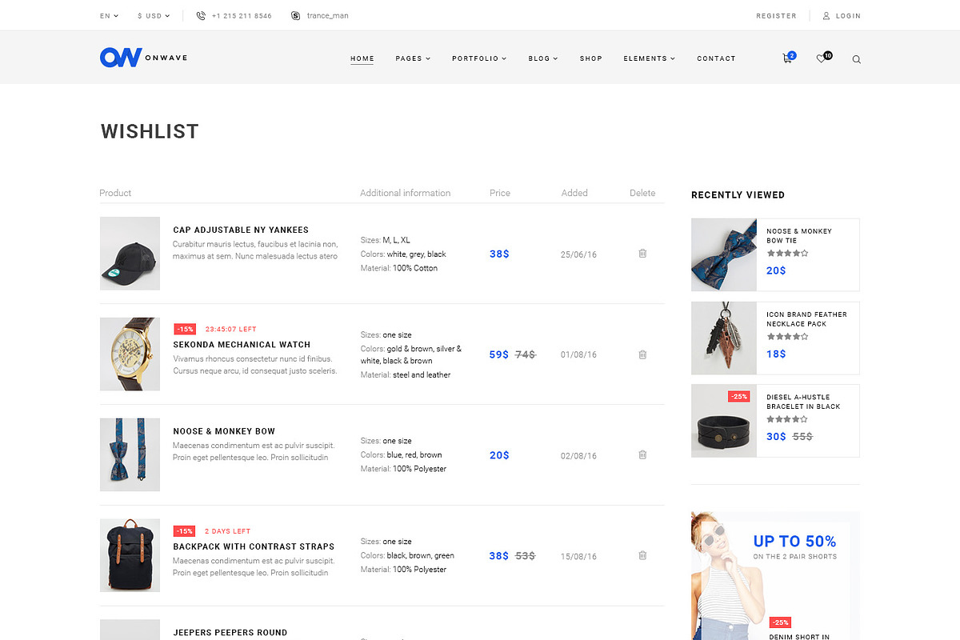Delete Cap Adjustable NY Yankees item

642,254
